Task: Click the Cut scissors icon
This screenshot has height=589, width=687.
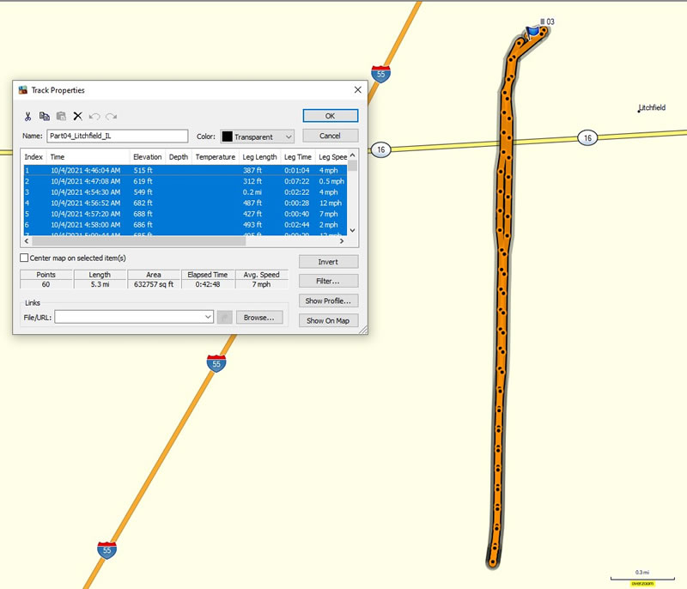Action: pos(27,116)
